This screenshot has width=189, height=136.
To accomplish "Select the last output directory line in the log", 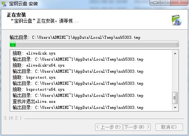I will (78, 108).
